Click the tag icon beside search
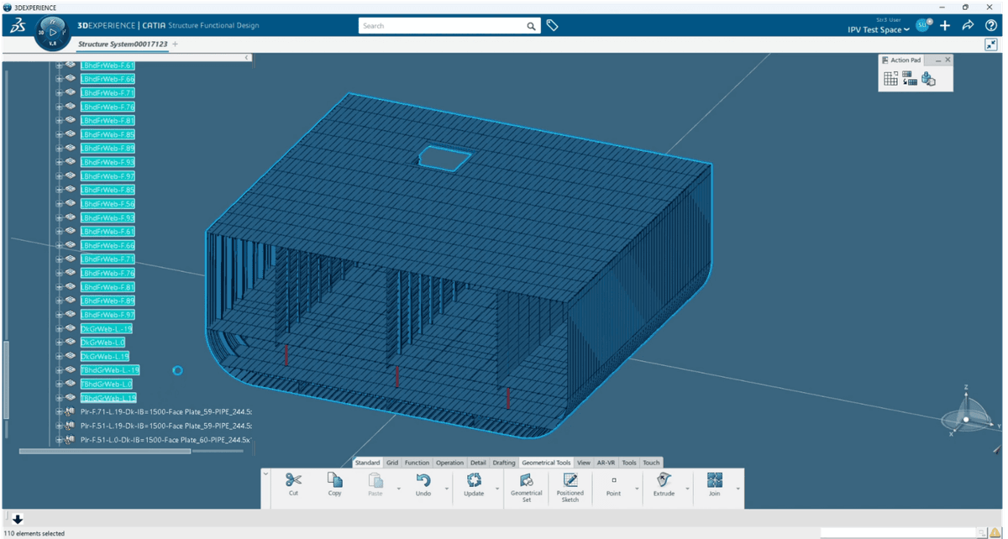 [553, 26]
